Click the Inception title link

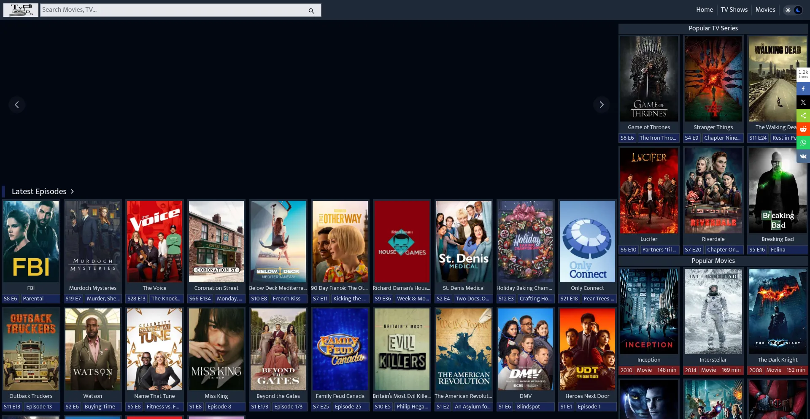coord(649,360)
